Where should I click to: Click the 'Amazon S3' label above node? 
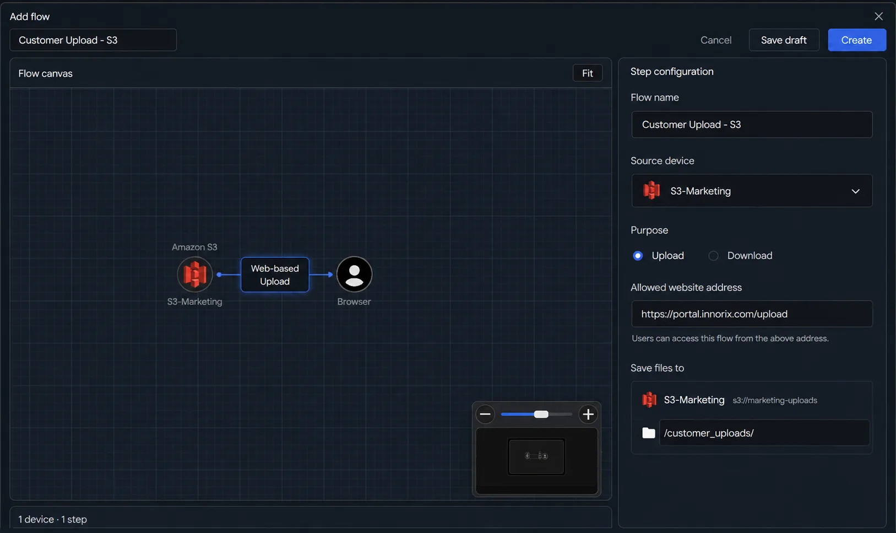pos(194,247)
